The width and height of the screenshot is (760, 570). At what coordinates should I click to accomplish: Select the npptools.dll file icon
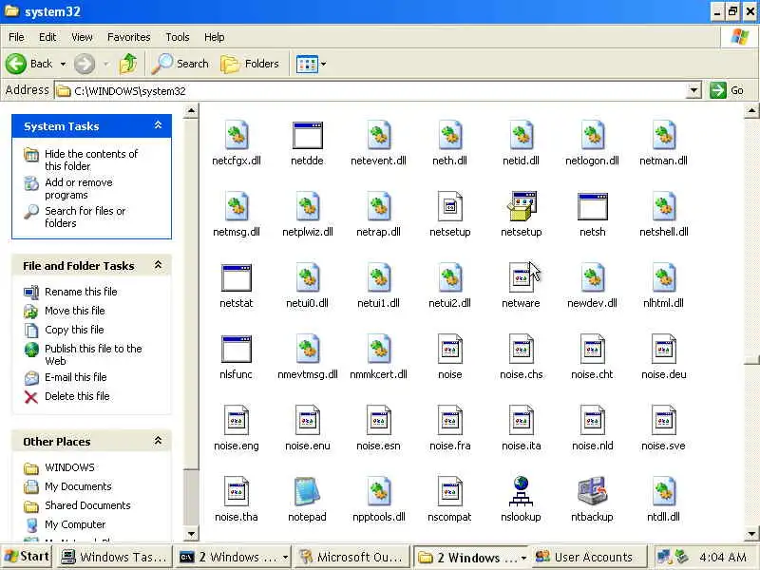[378, 491]
